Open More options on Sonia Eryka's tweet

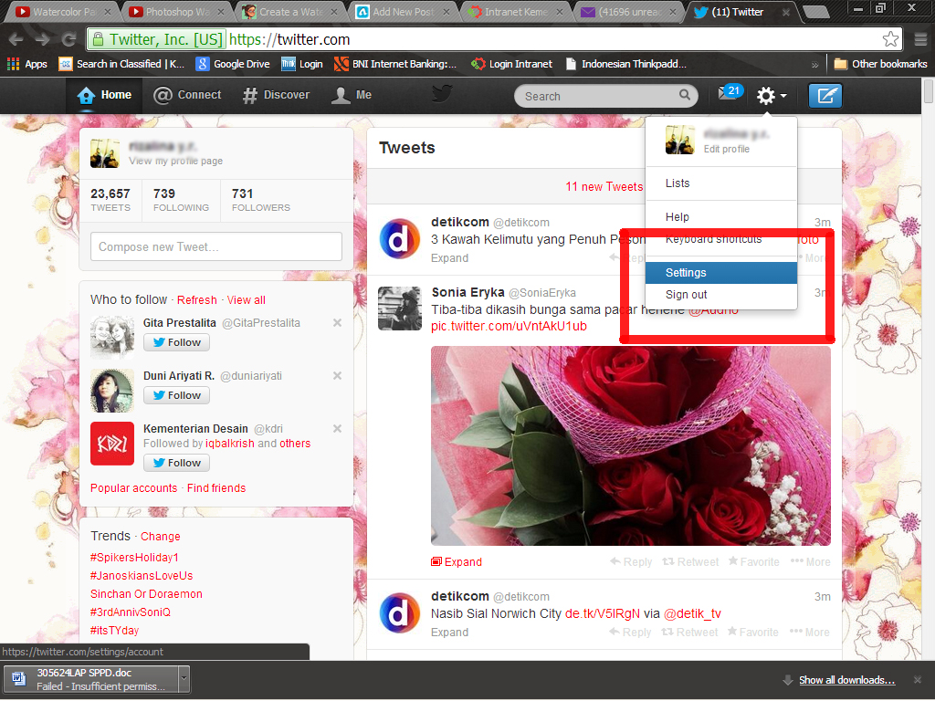pos(811,562)
